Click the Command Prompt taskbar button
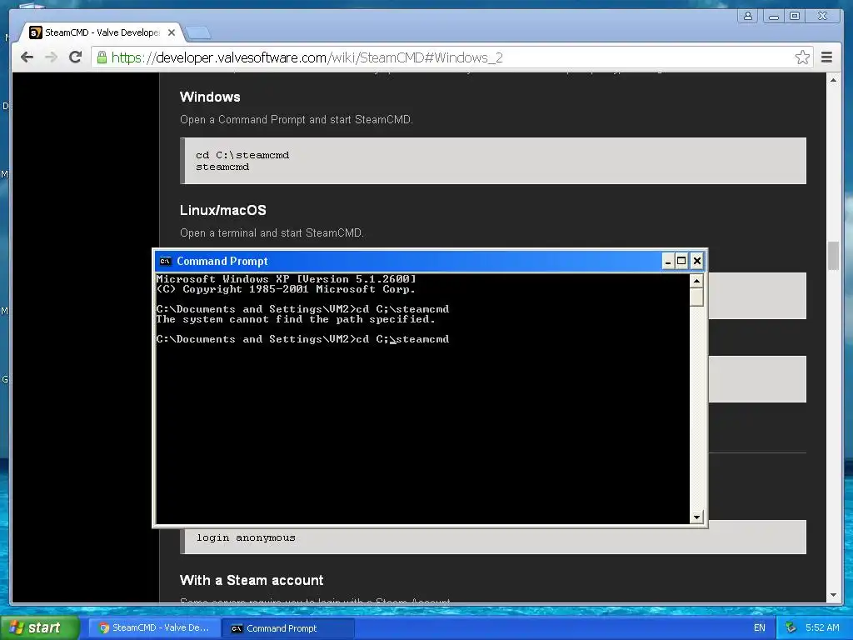The width and height of the screenshot is (853, 640). (x=288, y=628)
